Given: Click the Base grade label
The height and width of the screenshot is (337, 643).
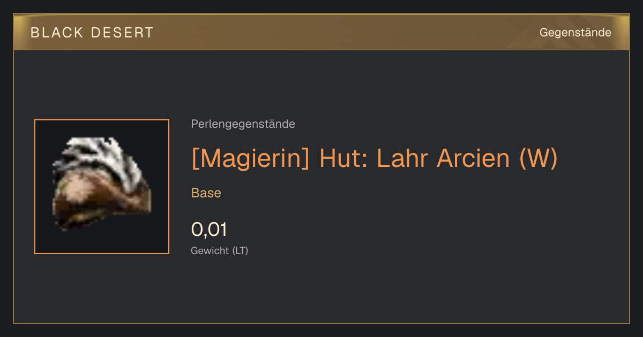Looking at the screenshot, I should point(206,193).
